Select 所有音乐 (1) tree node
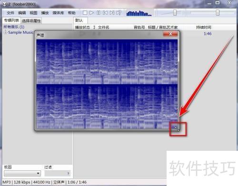 point(14,27)
